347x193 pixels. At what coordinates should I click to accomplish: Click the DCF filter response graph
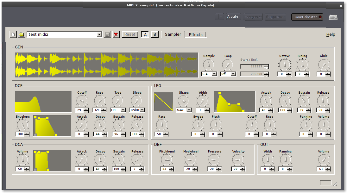(43, 102)
